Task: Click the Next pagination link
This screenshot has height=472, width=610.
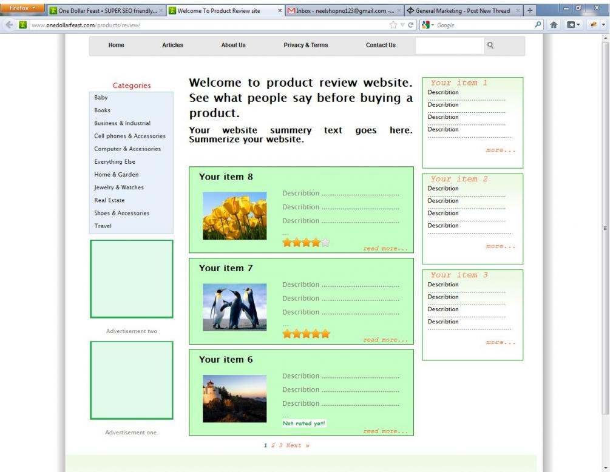Action: click(x=297, y=445)
